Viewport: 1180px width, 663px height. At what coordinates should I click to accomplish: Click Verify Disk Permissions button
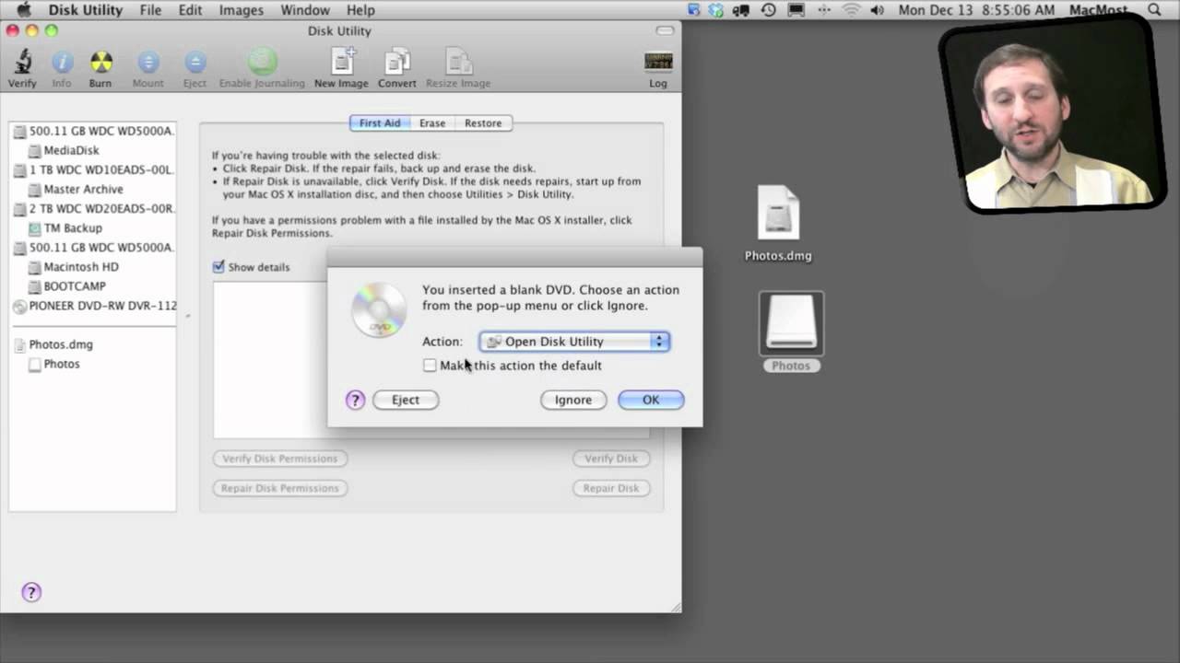(279, 459)
